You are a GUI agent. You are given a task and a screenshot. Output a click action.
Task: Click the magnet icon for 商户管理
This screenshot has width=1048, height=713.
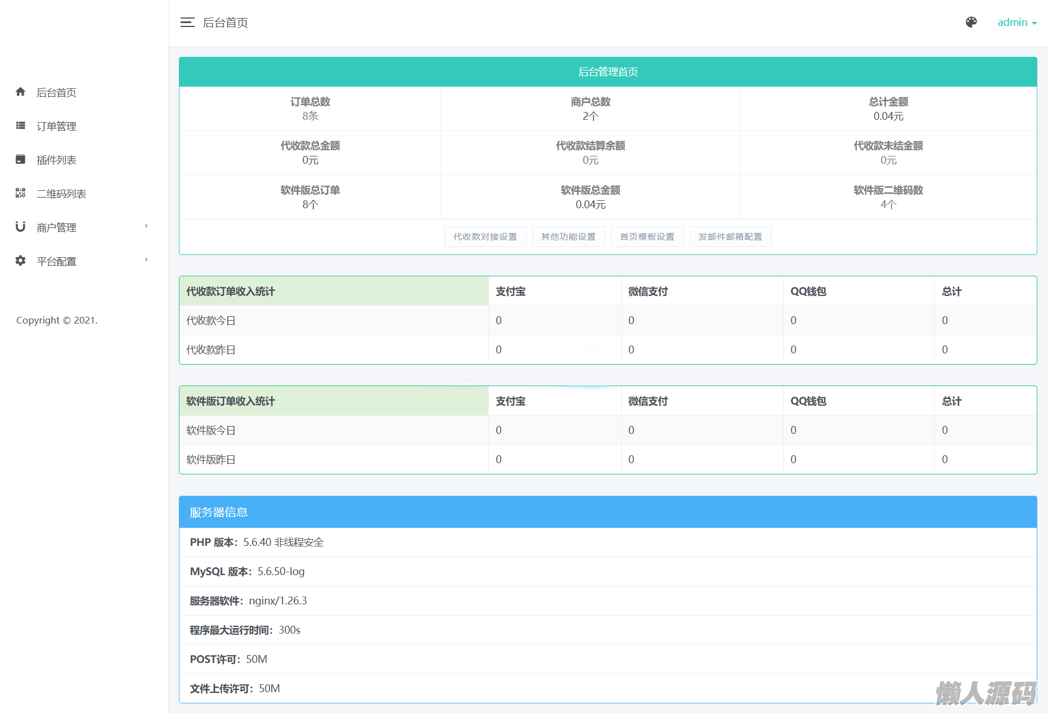point(21,227)
